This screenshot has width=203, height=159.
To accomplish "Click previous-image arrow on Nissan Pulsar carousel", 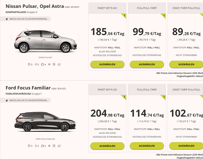I will (x=12, y=37).
